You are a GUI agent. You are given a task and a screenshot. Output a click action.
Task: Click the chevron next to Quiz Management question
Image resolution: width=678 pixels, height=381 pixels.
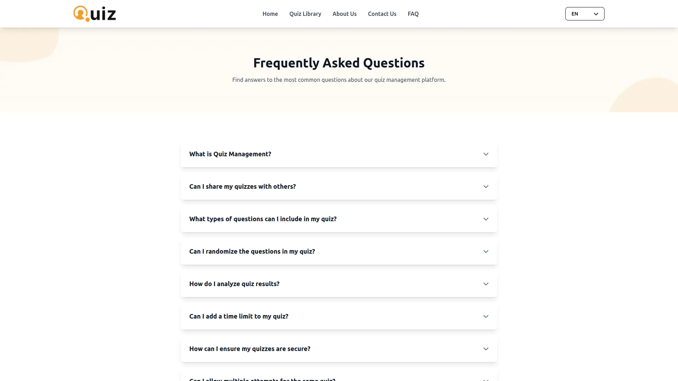click(x=486, y=154)
